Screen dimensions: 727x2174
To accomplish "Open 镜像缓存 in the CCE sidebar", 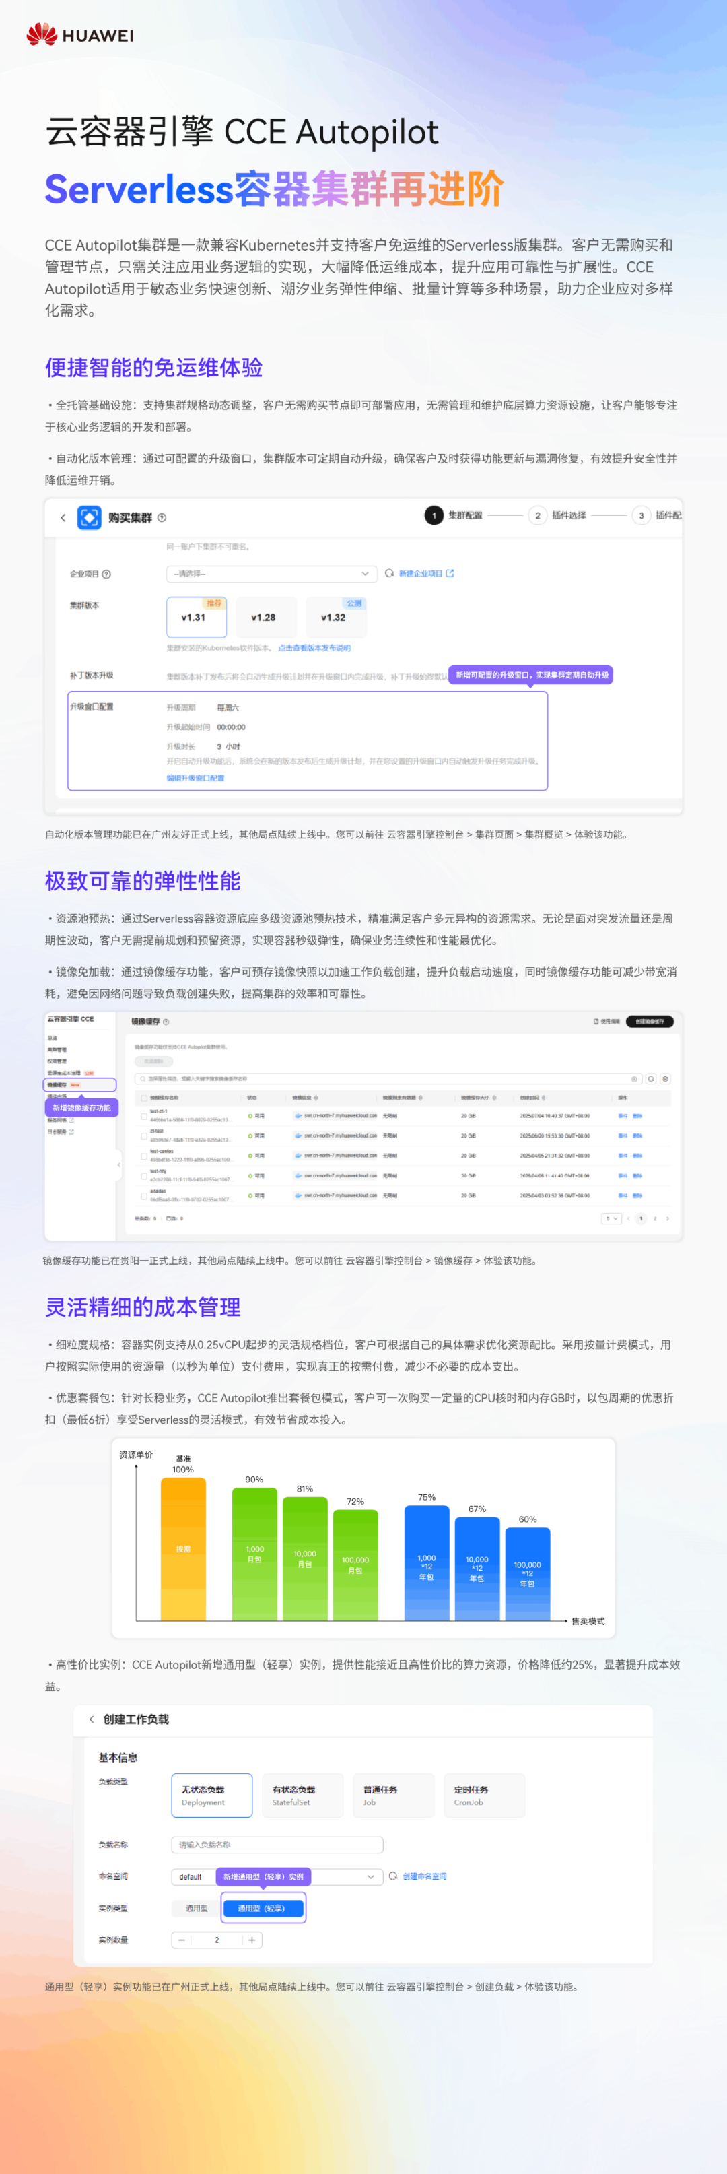I will point(80,1084).
